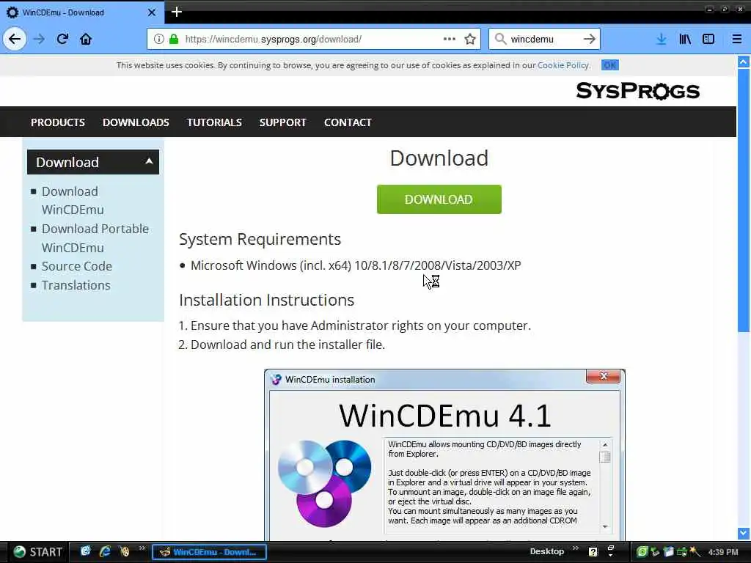Open the downloads arrow in toolbar
The height and width of the screenshot is (563, 751).
point(662,39)
